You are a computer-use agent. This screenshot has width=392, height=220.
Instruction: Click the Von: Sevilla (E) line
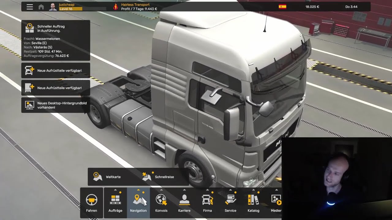[35, 43]
